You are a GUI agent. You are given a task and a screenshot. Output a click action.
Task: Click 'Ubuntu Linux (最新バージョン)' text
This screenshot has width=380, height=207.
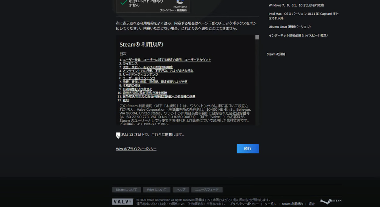tap(290, 27)
